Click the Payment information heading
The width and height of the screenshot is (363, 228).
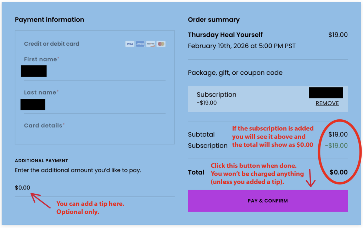tap(49, 20)
